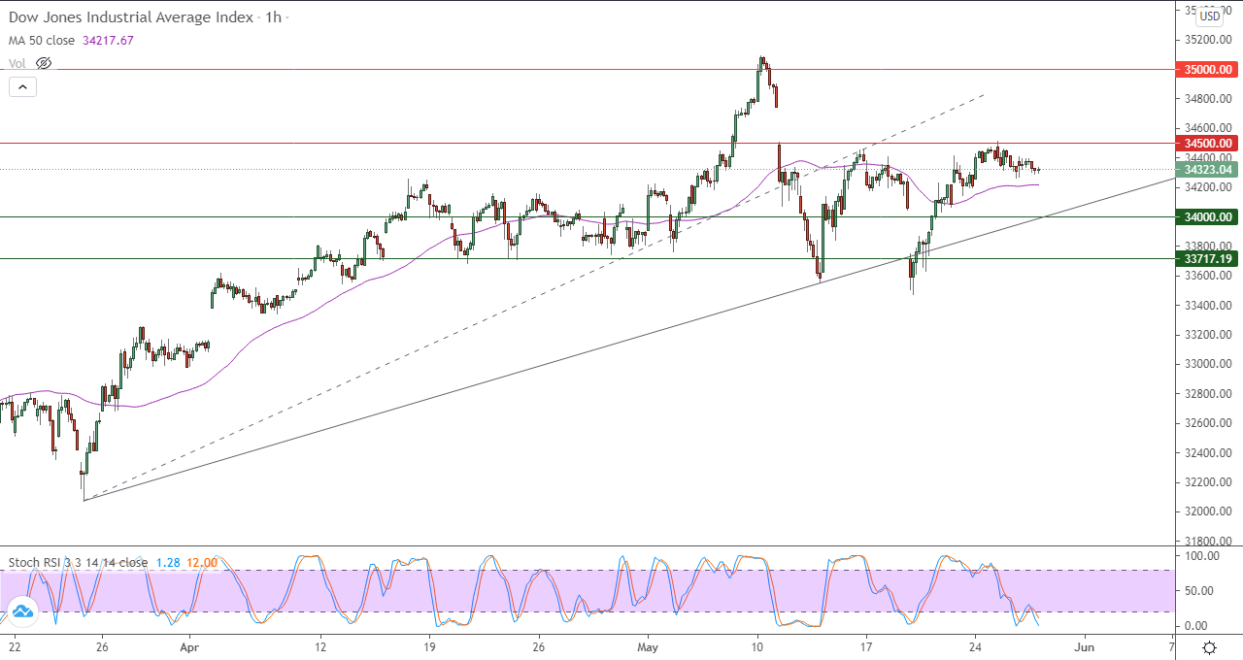Screen dimensions: 1243x660
Task: Select the MA 50 close indicator label
Action: coord(44,41)
